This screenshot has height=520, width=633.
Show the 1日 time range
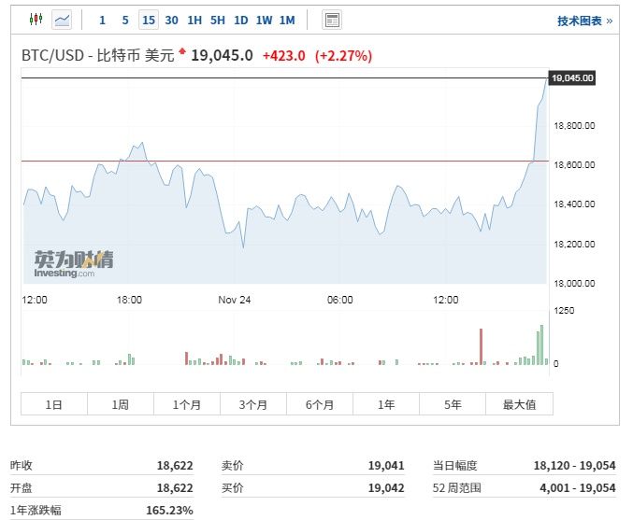click(x=54, y=403)
